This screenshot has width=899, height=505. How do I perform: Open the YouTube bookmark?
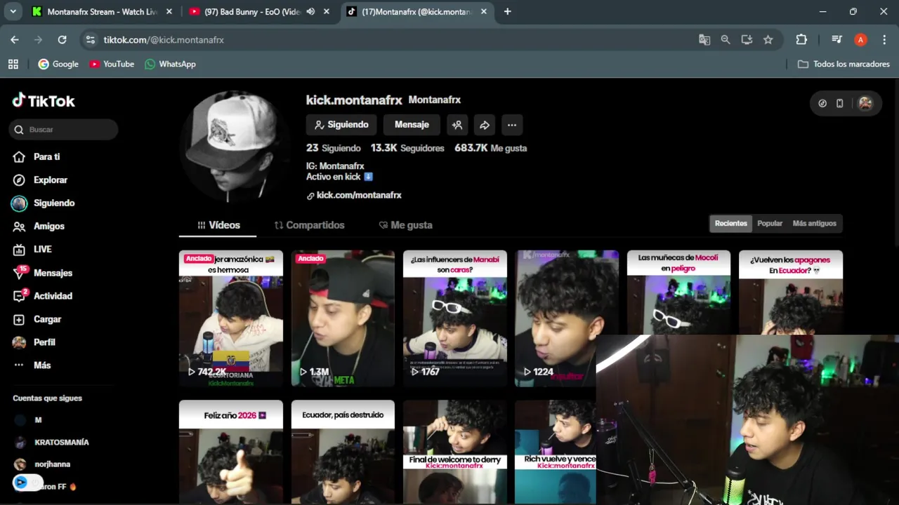pos(111,64)
